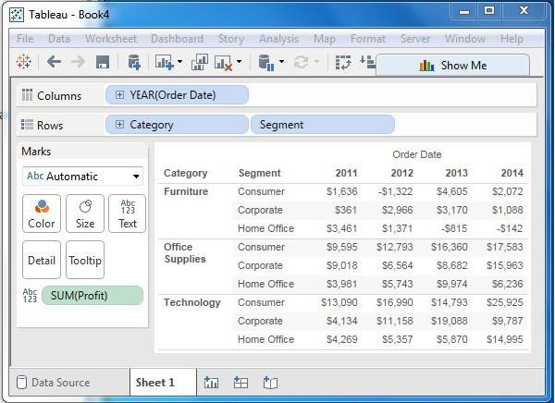Click the $19,088 profit cell

(450, 321)
